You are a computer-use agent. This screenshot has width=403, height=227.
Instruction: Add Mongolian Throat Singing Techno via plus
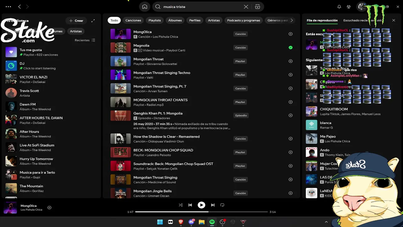[x=291, y=75]
